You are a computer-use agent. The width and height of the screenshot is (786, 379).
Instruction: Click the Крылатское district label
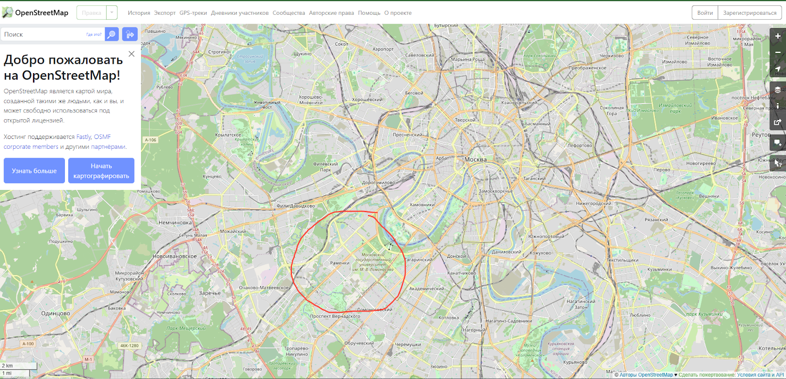tap(228, 135)
